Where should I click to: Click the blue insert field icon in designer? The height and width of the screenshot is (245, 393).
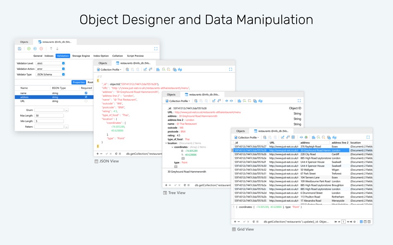point(35,49)
